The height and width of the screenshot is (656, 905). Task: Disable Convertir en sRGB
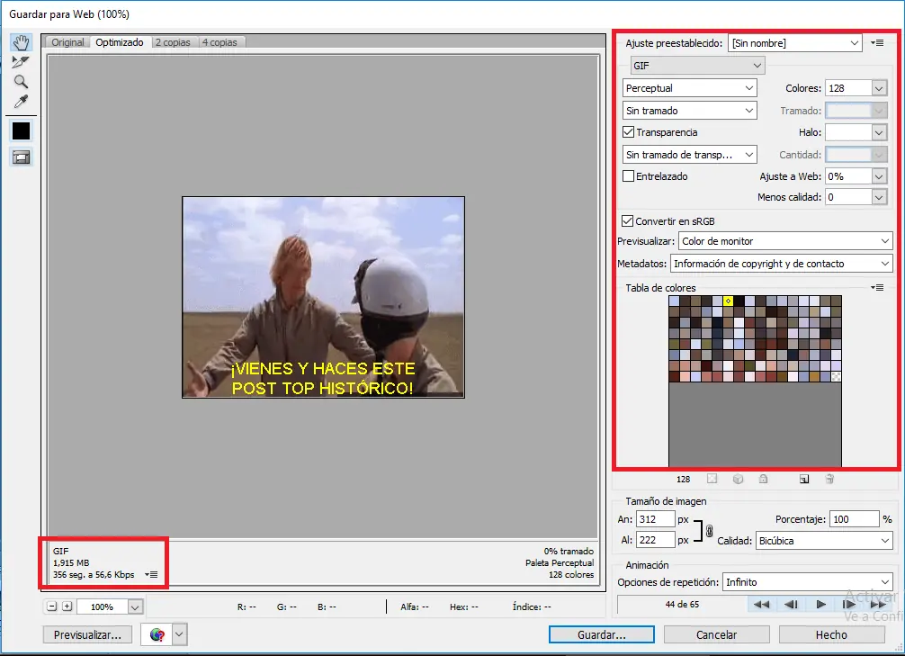tap(627, 220)
